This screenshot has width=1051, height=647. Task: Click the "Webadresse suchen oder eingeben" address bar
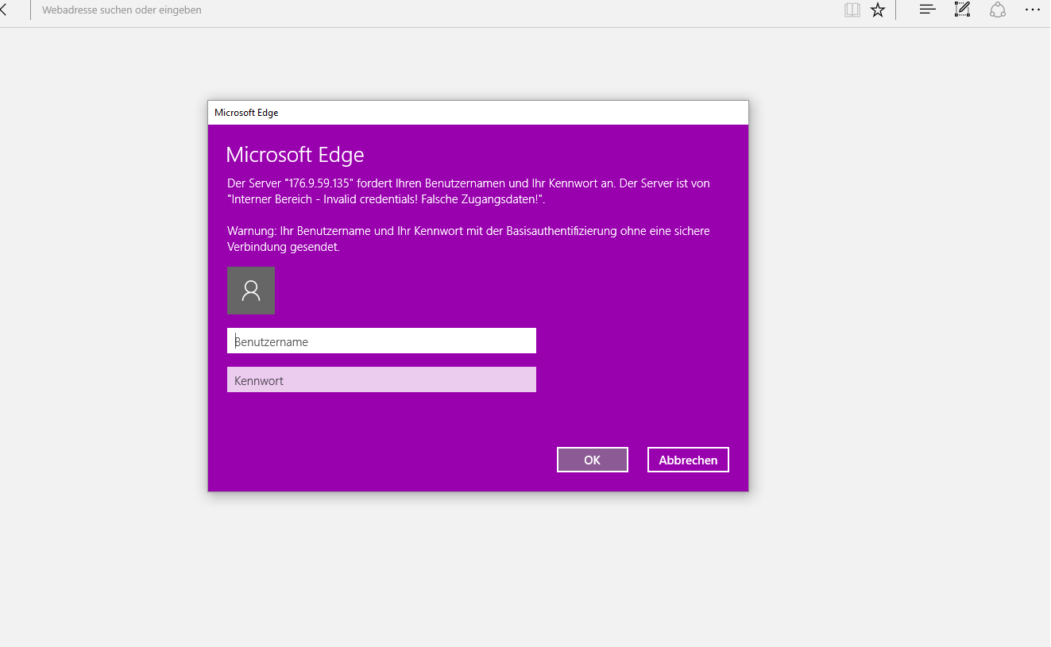coord(122,10)
